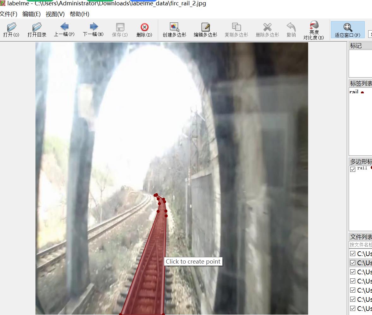Open a directory with 打开目录 icon
This screenshot has width=372, height=315.
pyautogui.click(x=37, y=30)
